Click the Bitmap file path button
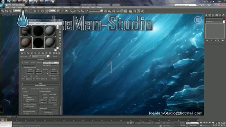226x127 pixels. pyautogui.click(x=42, y=89)
